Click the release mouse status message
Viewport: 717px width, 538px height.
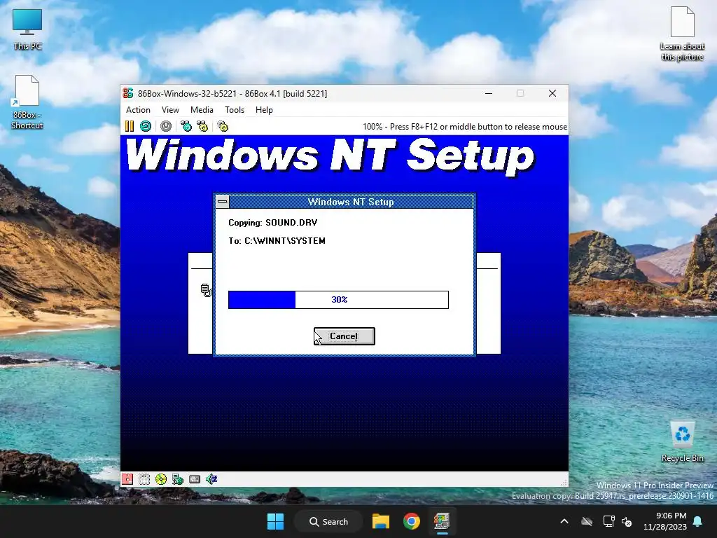[465, 127]
